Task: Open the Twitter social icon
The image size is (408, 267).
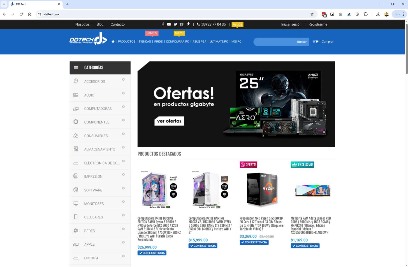Action: [x=175, y=24]
